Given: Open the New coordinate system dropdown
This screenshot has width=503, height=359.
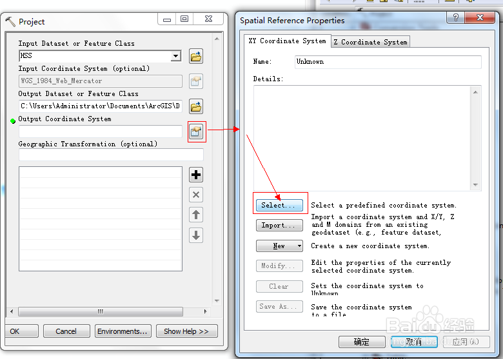Looking at the screenshot, I should tap(299, 246).
